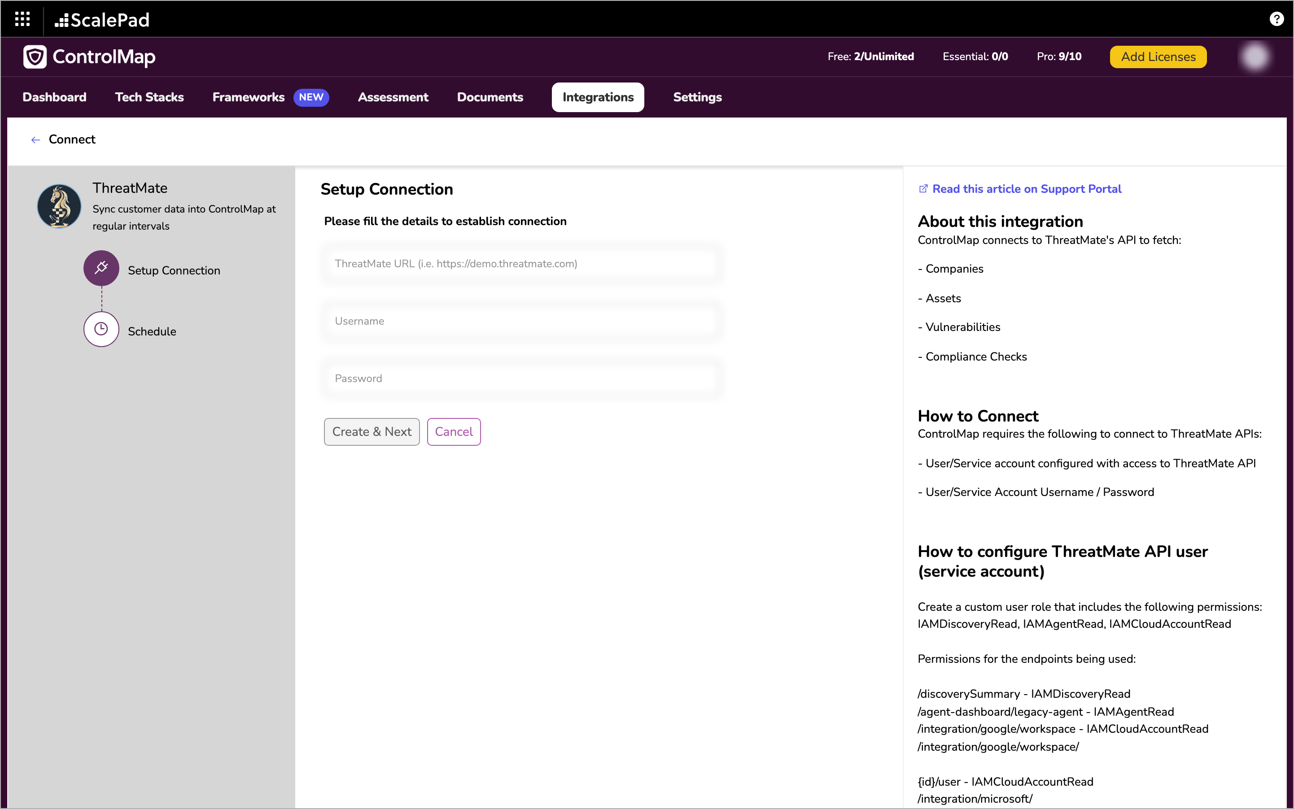The image size is (1294, 809).
Task: Click the Compliance Checks list entry
Action: (x=972, y=357)
